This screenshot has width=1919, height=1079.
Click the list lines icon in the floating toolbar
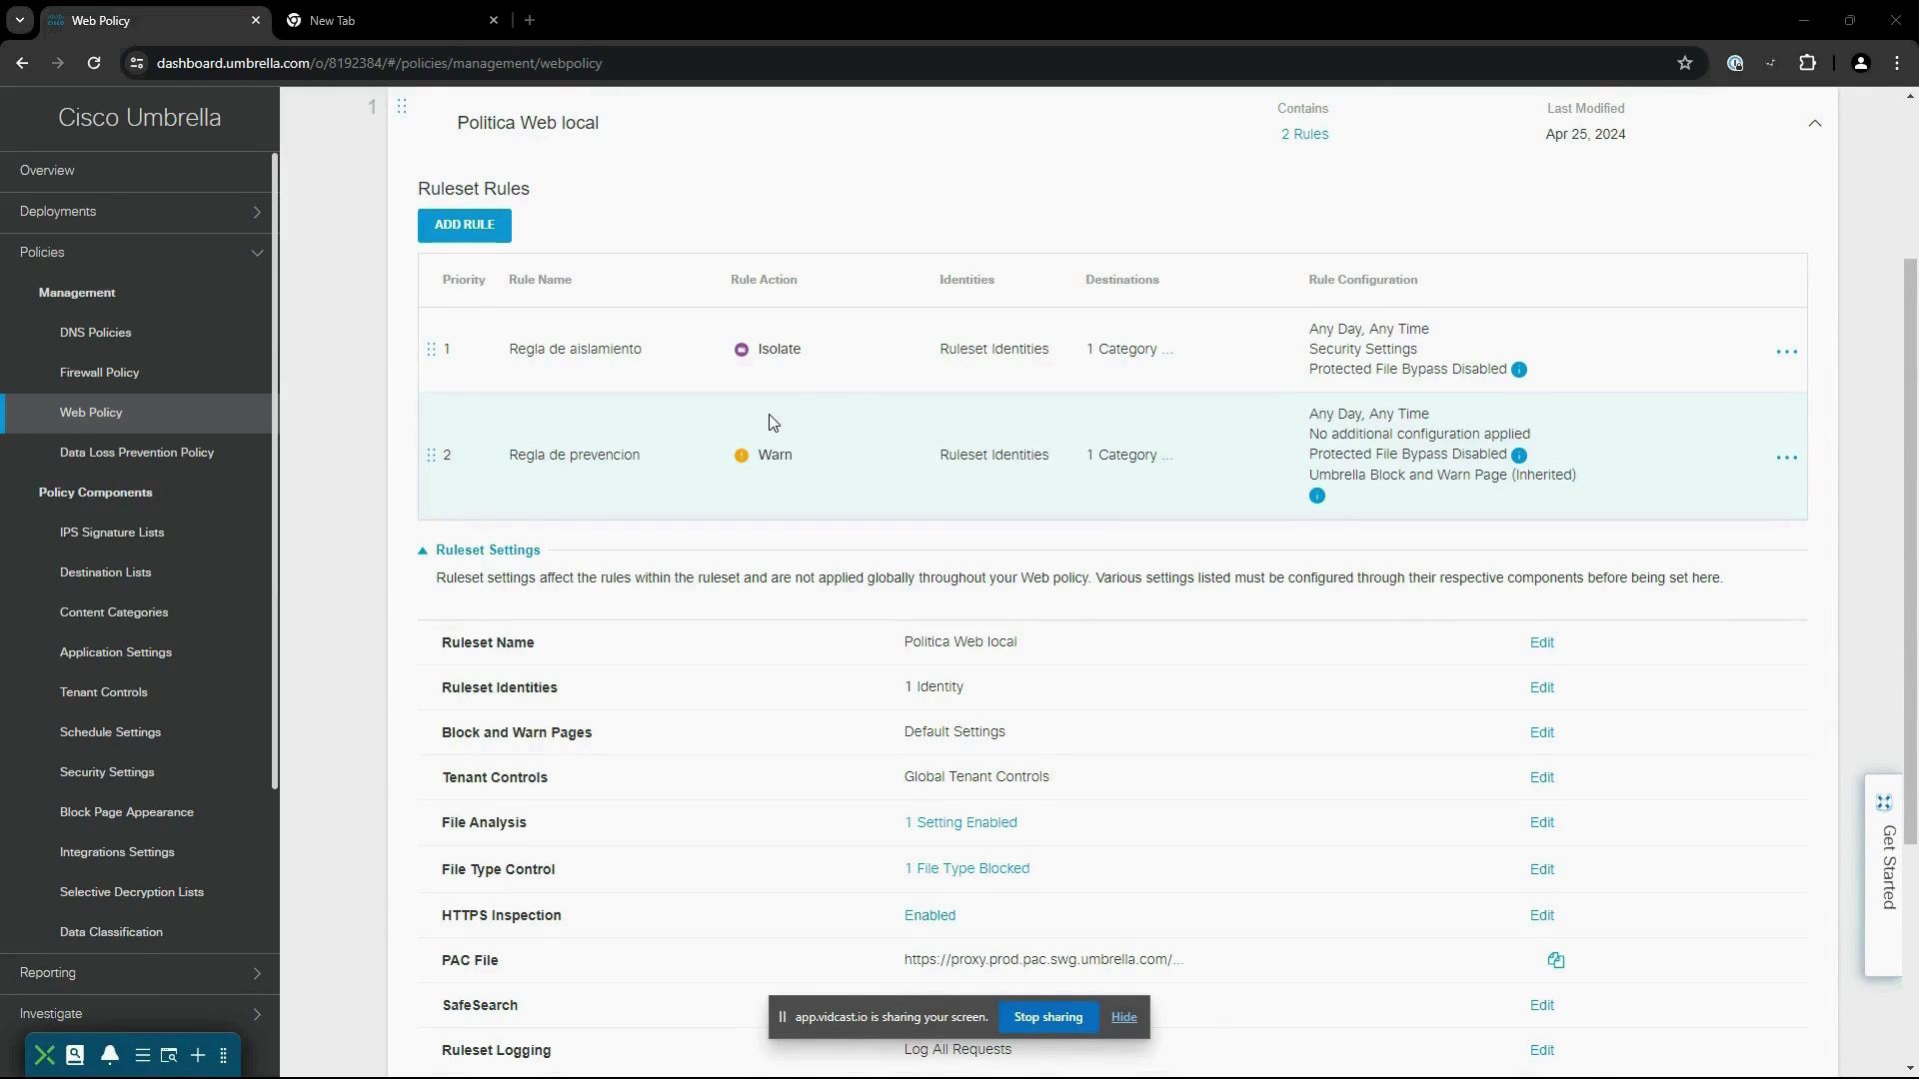(143, 1055)
